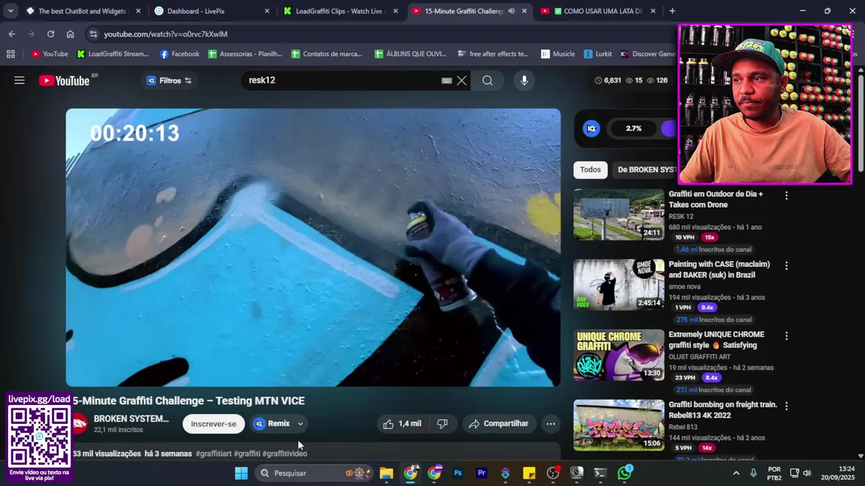View site information icon in address bar
Image resolution: width=865 pixels, height=486 pixels.
[x=93, y=34]
